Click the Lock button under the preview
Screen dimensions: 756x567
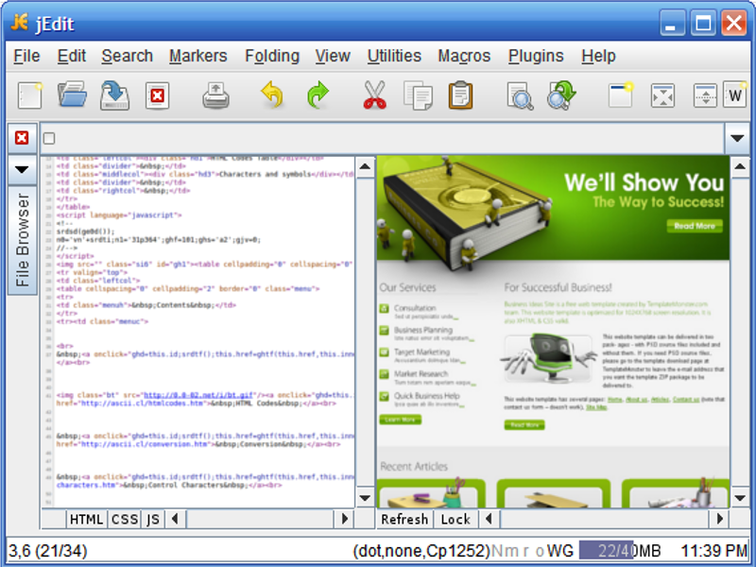[x=455, y=519]
